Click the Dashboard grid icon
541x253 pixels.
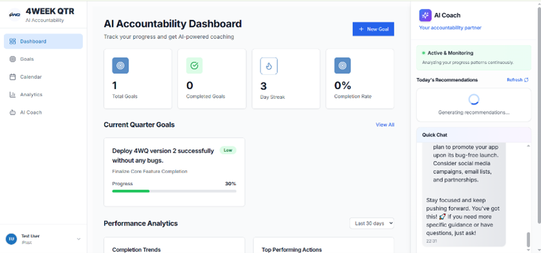point(12,41)
